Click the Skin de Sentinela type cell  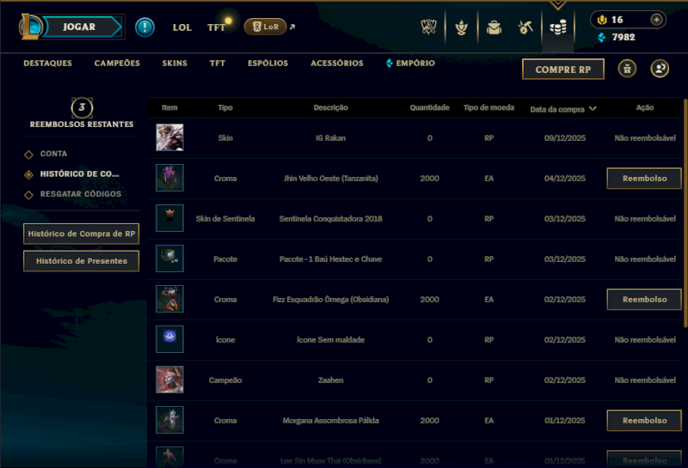pyautogui.click(x=225, y=219)
